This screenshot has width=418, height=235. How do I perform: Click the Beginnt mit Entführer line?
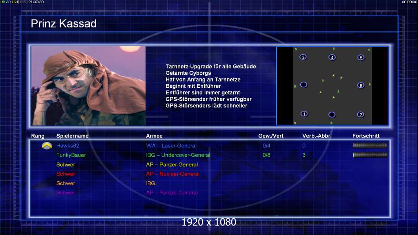pos(193,86)
